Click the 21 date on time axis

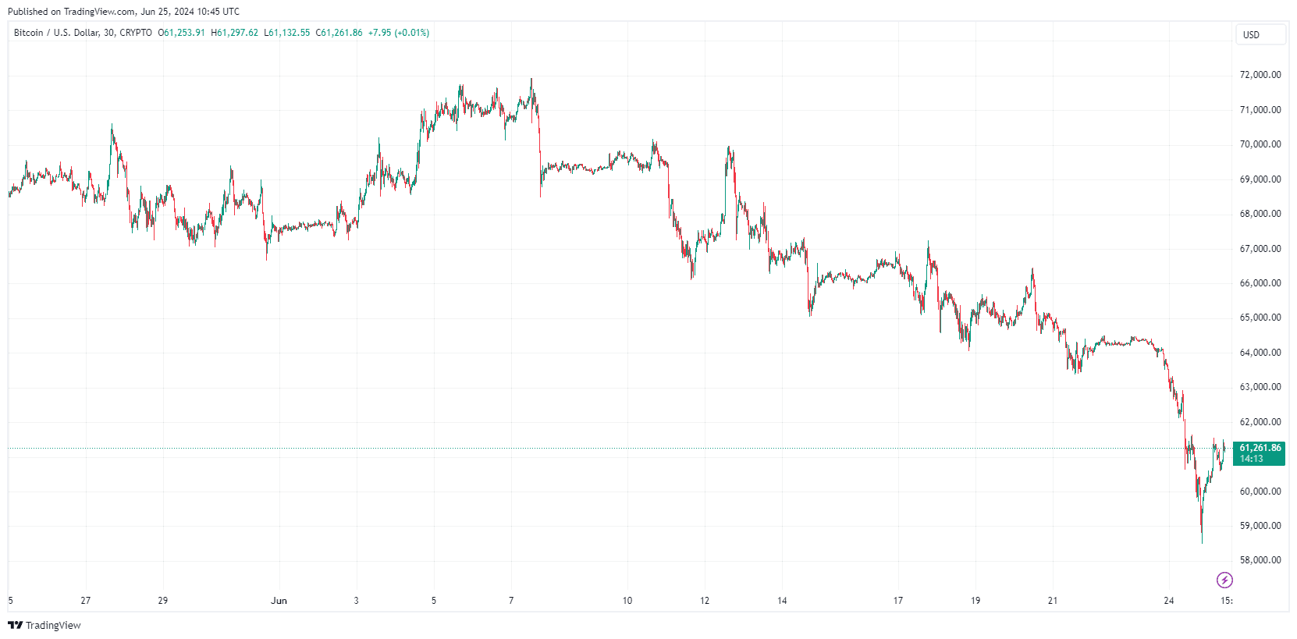tap(1053, 601)
